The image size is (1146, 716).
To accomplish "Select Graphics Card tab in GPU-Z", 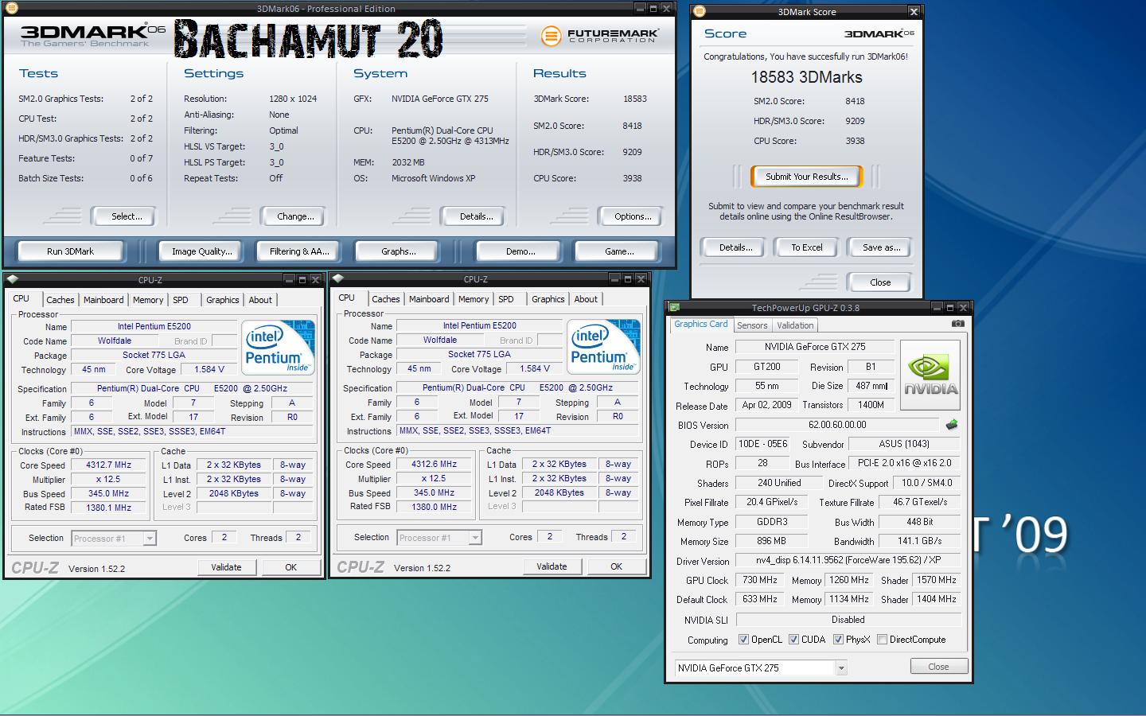I will click(701, 325).
